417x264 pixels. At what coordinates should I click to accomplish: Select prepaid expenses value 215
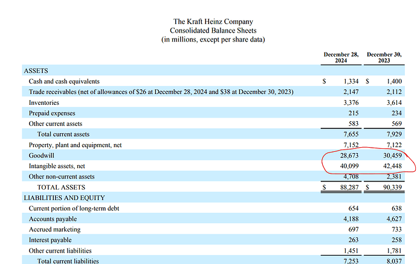pyautogui.click(x=354, y=113)
